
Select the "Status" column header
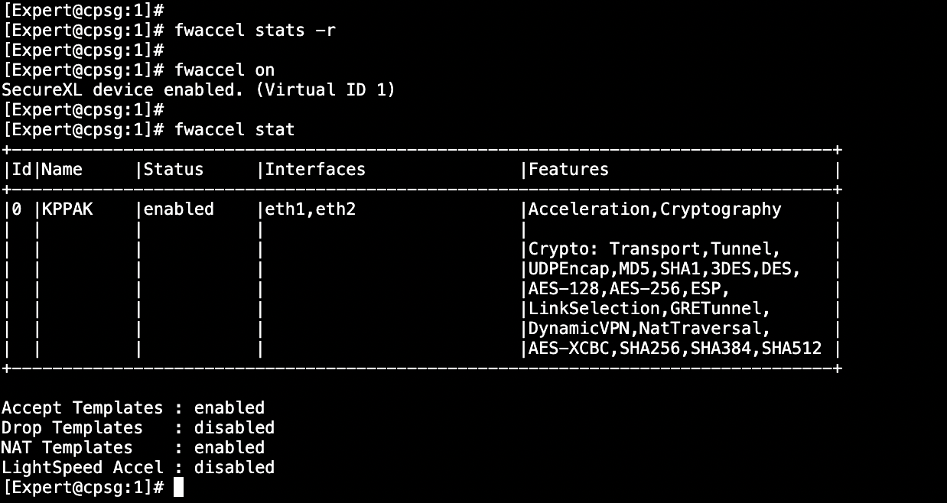(x=174, y=169)
